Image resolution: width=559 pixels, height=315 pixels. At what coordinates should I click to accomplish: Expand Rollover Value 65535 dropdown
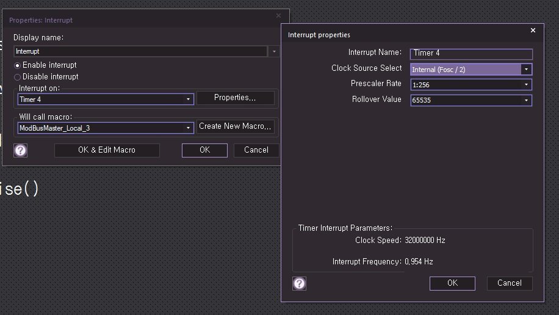click(x=526, y=100)
